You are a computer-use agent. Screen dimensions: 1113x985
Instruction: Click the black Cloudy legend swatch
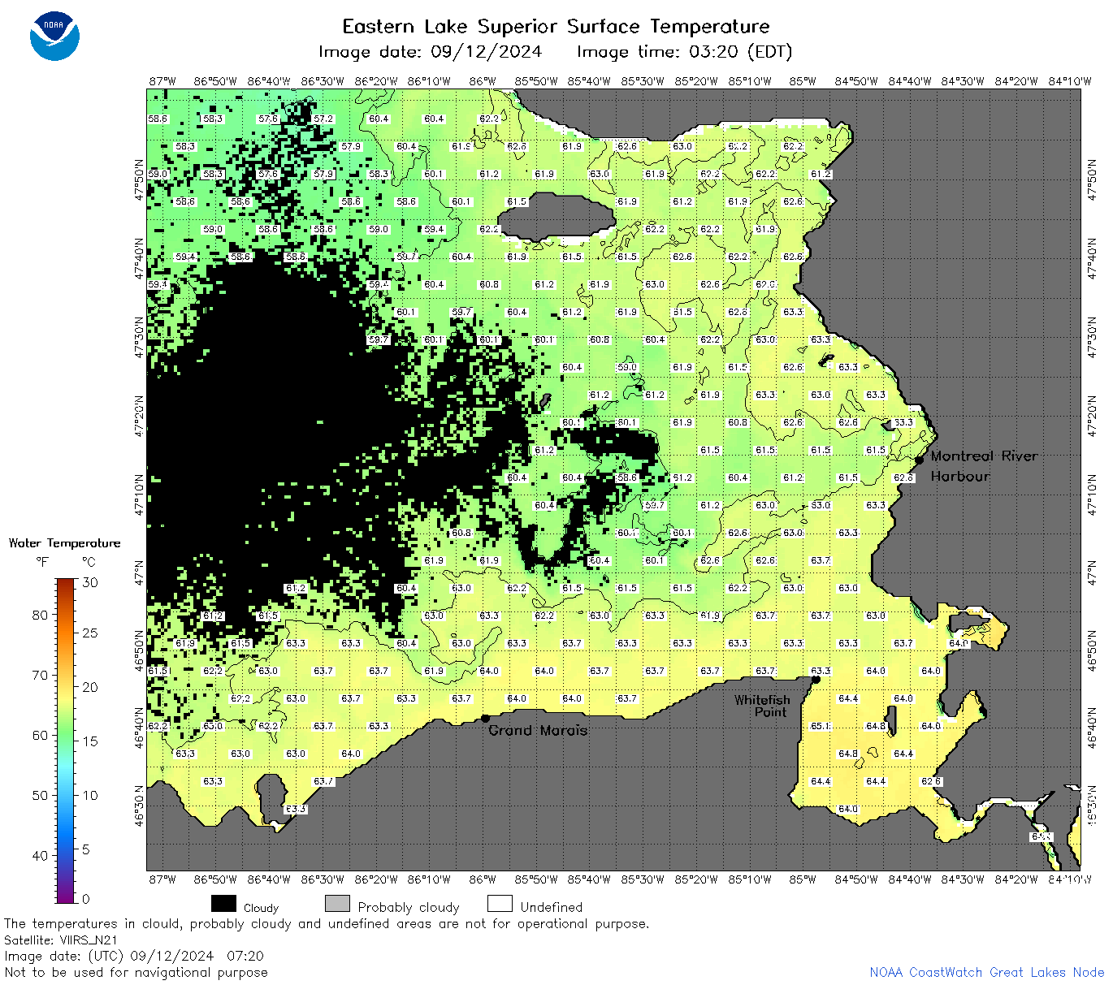(223, 904)
